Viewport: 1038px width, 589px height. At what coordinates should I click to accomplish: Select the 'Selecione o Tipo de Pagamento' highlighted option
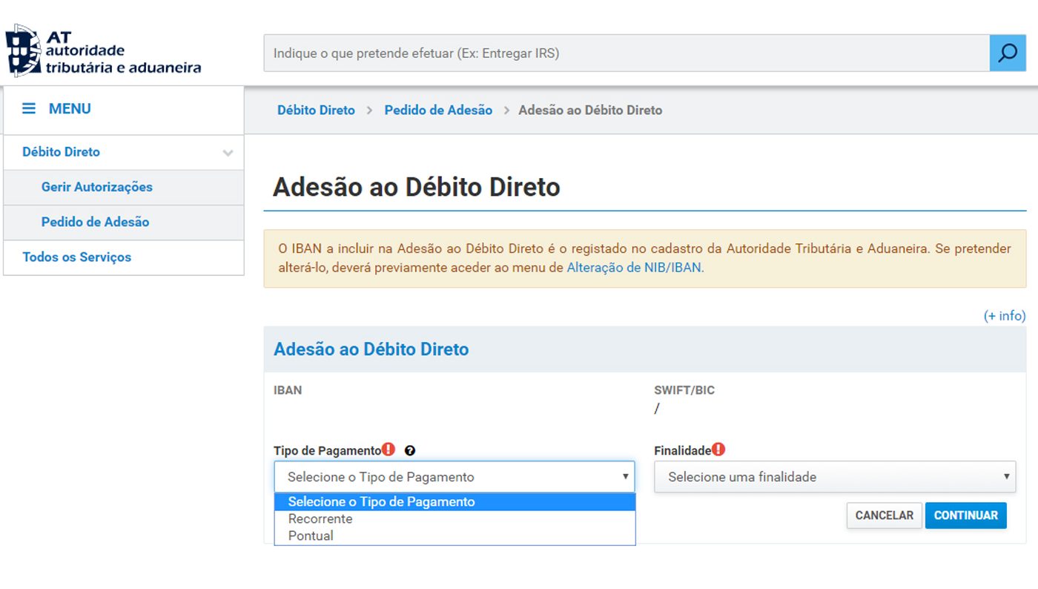[454, 502]
